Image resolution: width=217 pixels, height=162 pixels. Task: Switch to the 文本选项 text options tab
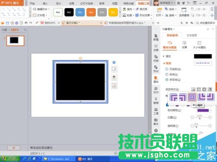(x=191, y=35)
